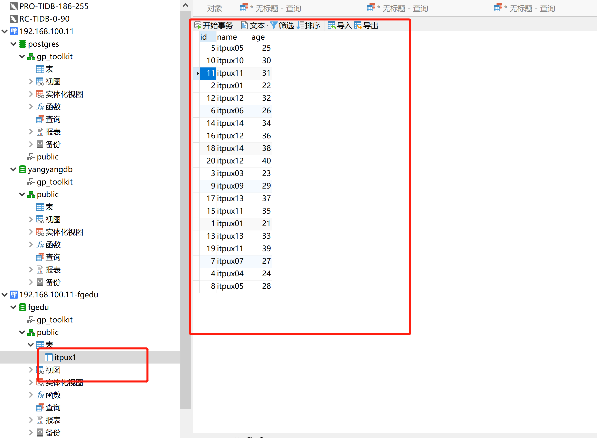This screenshot has width=597, height=438.
Task: Collapse the yangyangdb database node
Action: [13, 169]
